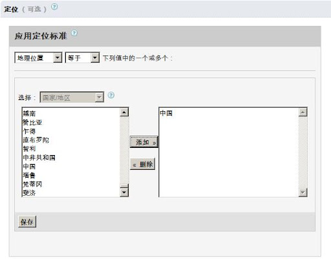Select 中国 in the left country list

tap(71, 167)
